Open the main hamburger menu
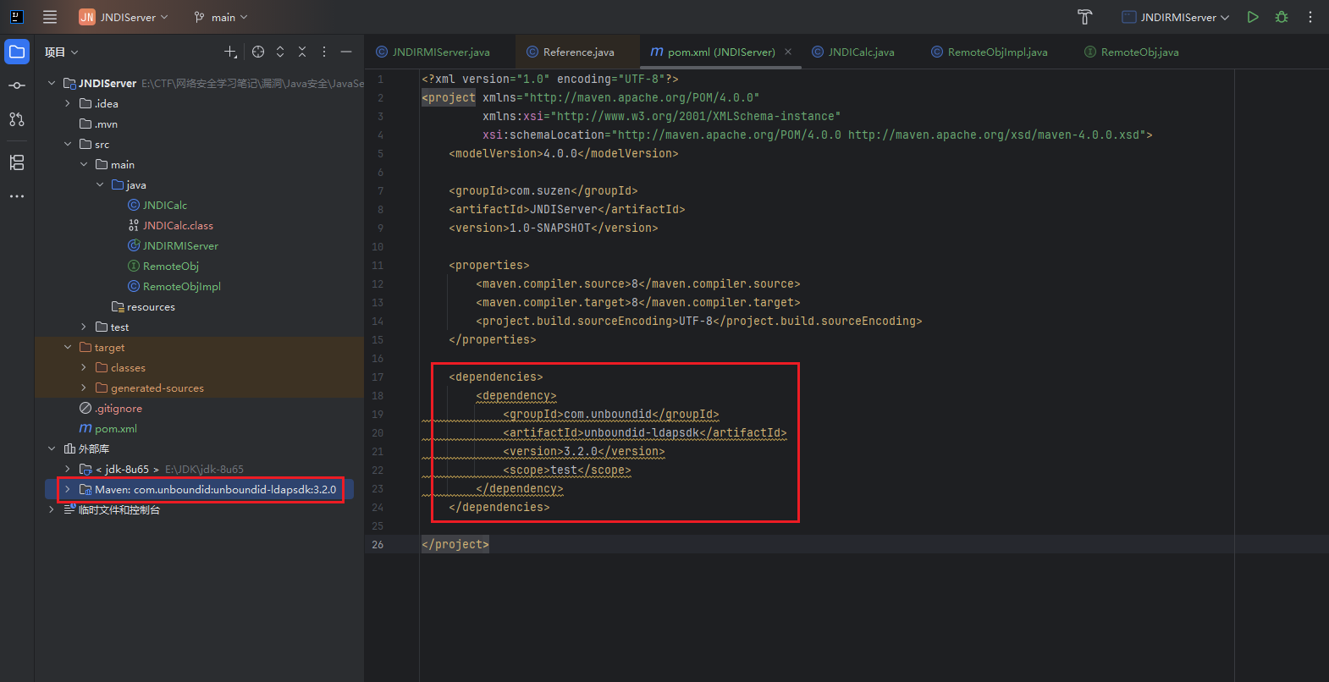The width and height of the screenshot is (1329, 682). click(x=50, y=17)
